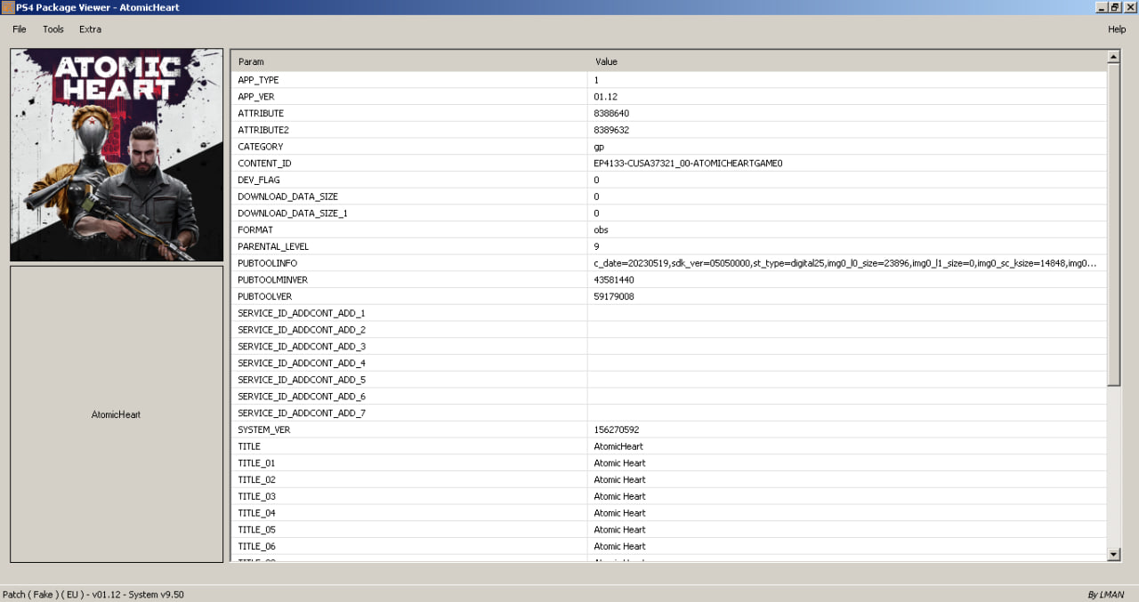Restore down the application window
This screenshot has width=1139, height=602.
1114,7
